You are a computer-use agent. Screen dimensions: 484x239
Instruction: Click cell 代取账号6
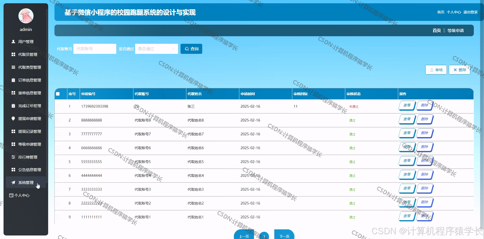pos(143,148)
